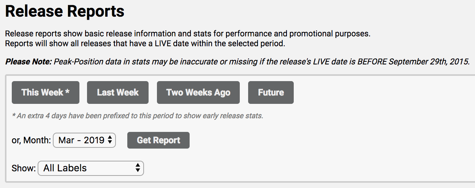Image resolution: width=475 pixels, height=188 pixels.
Task: Show Future releases report
Action: tap(271, 92)
